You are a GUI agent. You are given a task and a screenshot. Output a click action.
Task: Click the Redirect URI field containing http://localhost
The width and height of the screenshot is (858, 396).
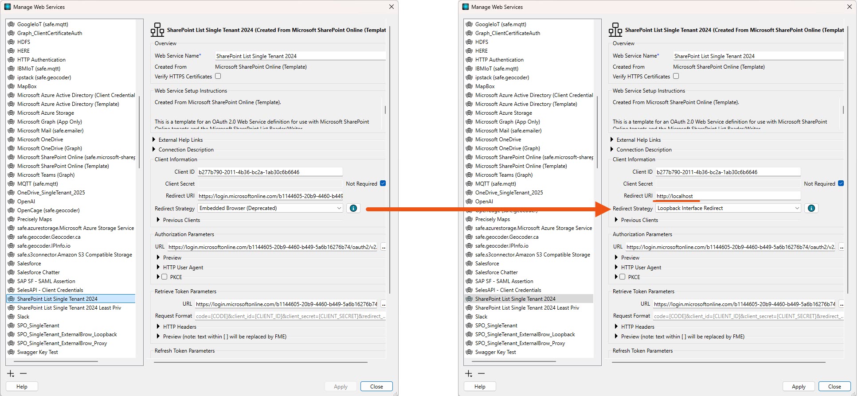click(x=728, y=196)
